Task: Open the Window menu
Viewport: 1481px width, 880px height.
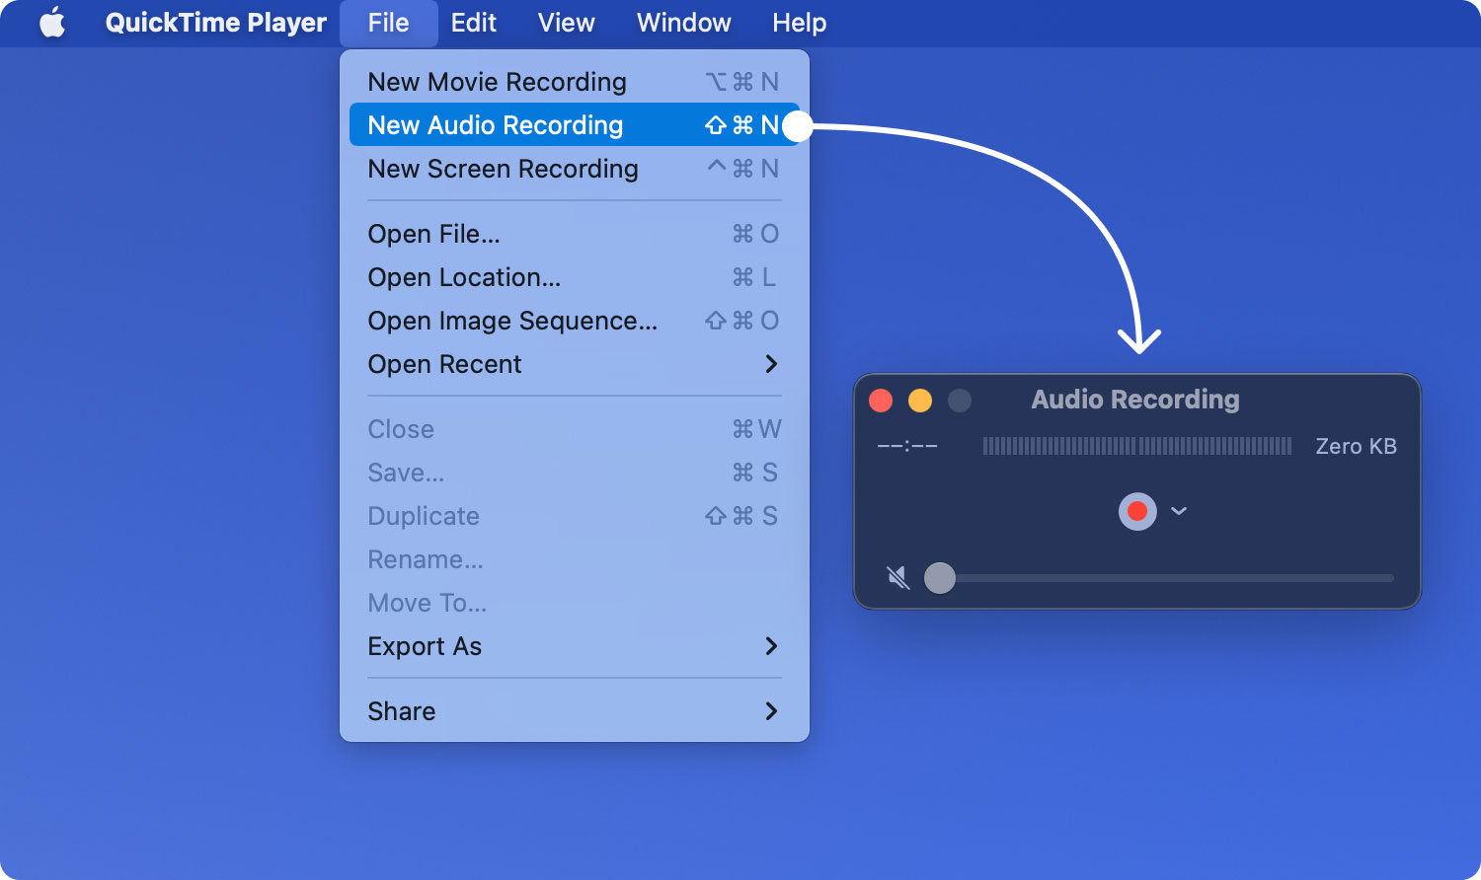Action: coord(683,23)
